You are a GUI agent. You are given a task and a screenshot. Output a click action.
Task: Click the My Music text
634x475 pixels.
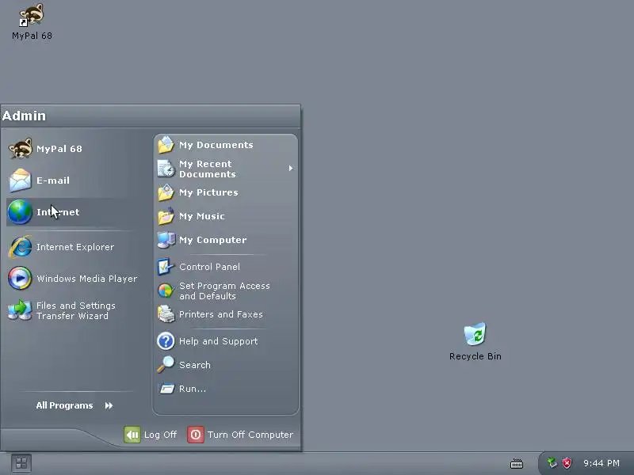[x=202, y=216]
